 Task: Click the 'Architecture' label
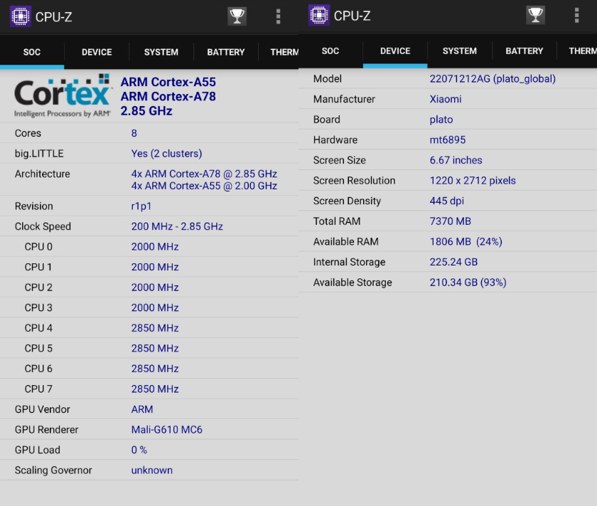click(42, 174)
